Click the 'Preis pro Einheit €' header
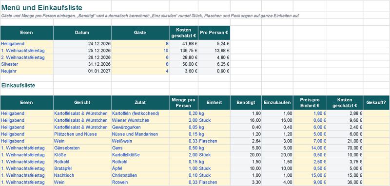Image resolution: width=390 pixels, height=186 pixels. tap(310, 103)
